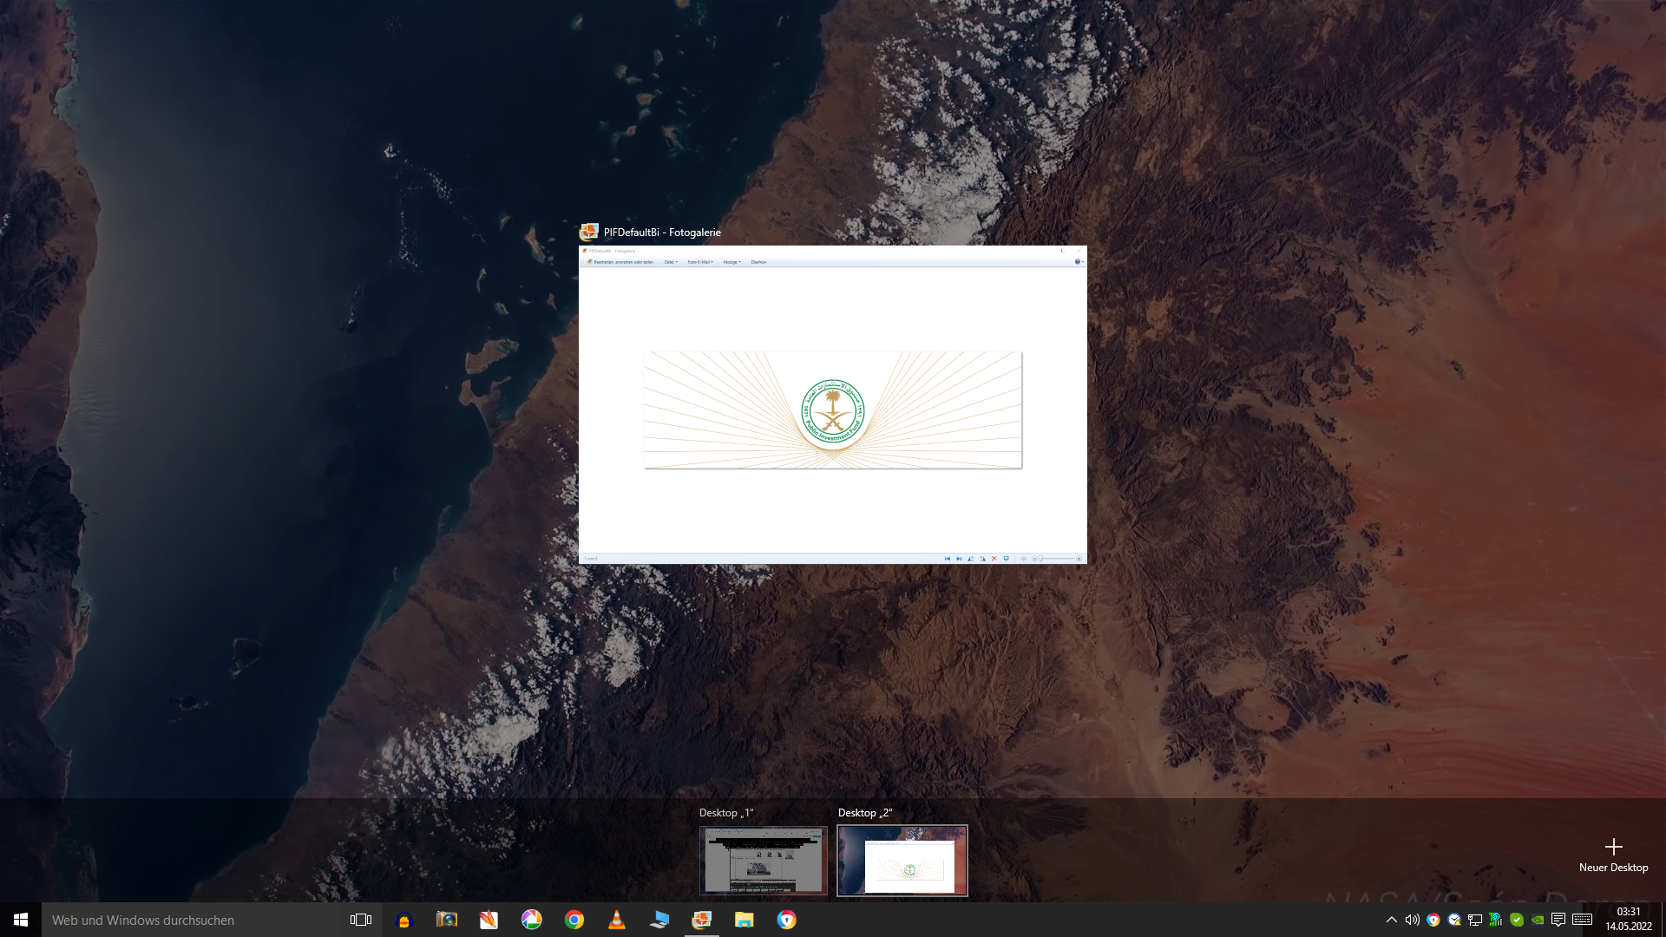
Task: Toggle the Task View button in taskbar
Action: 361,920
